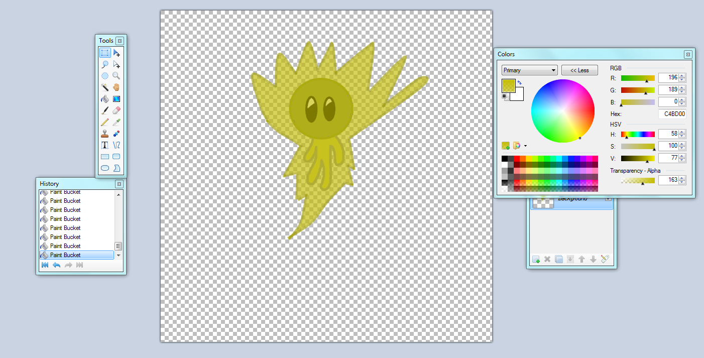Select the Paintbrush tool
Viewport: 704px width, 358px height.
(105, 110)
